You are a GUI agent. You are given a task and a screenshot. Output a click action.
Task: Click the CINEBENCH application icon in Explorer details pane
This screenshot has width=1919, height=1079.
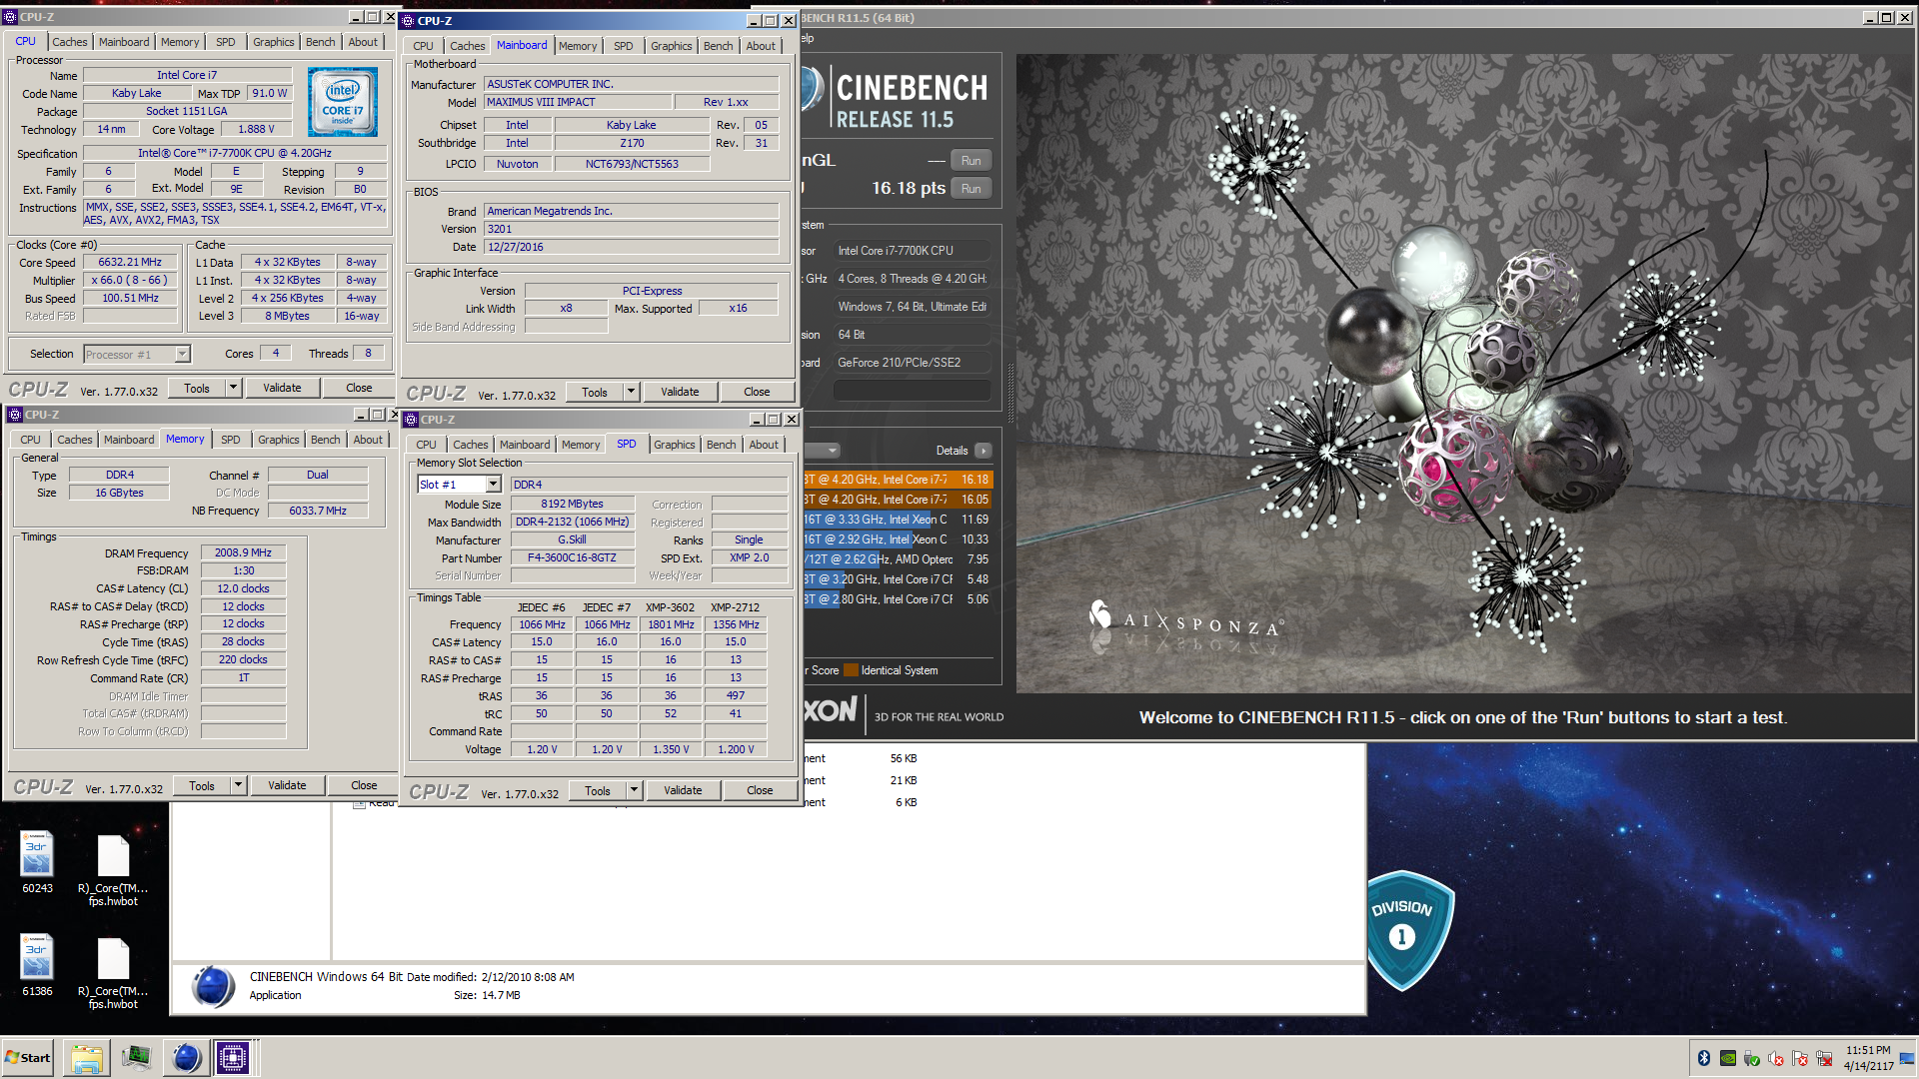[213, 986]
